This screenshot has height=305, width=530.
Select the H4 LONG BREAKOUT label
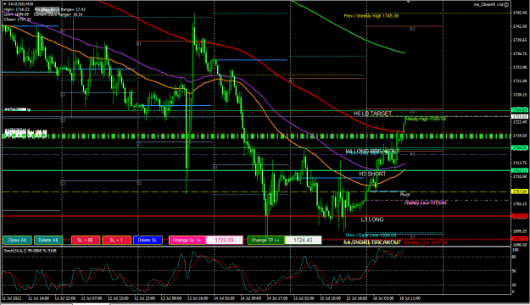(x=372, y=152)
